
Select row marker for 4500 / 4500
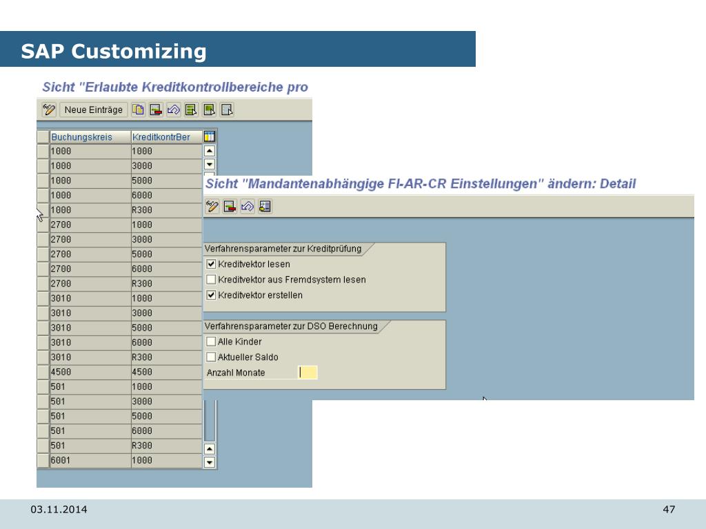[43, 372]
